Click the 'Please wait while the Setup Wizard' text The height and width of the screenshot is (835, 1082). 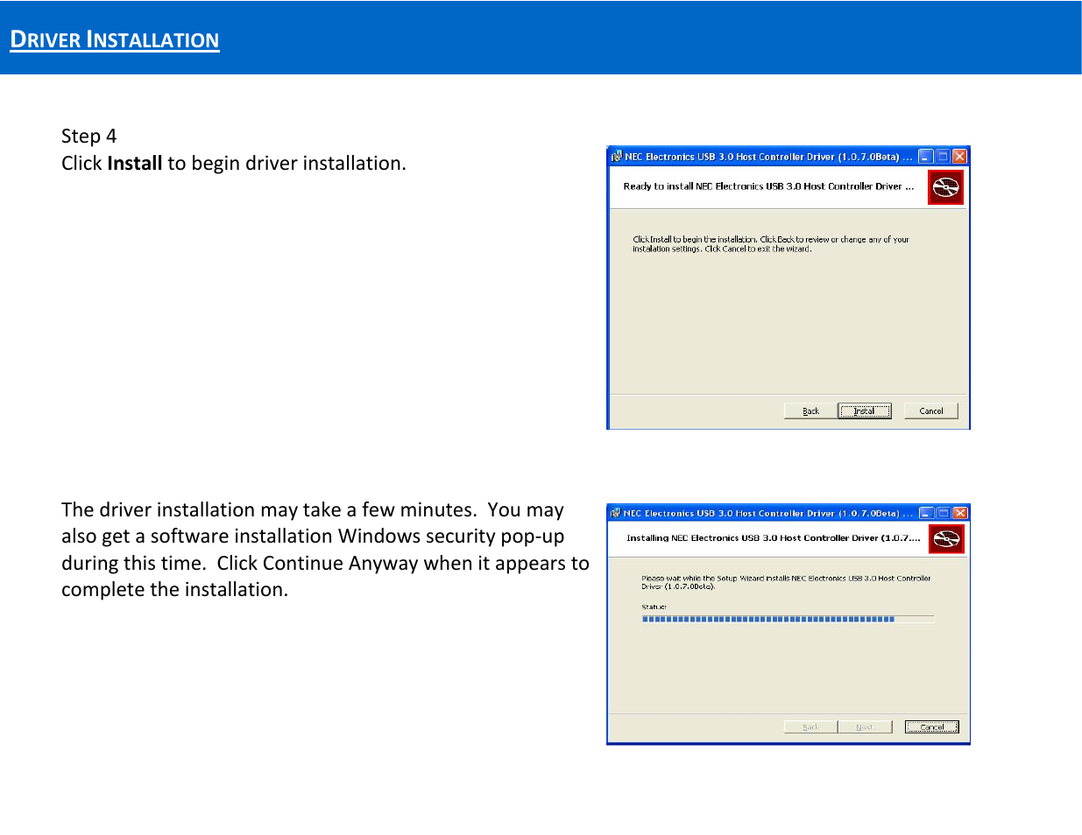click(x=786, y=582)
